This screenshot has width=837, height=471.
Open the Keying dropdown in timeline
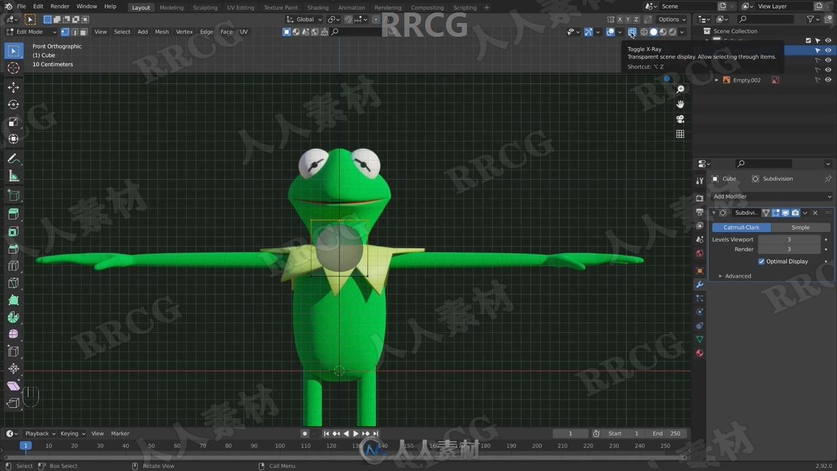(72, 433)
